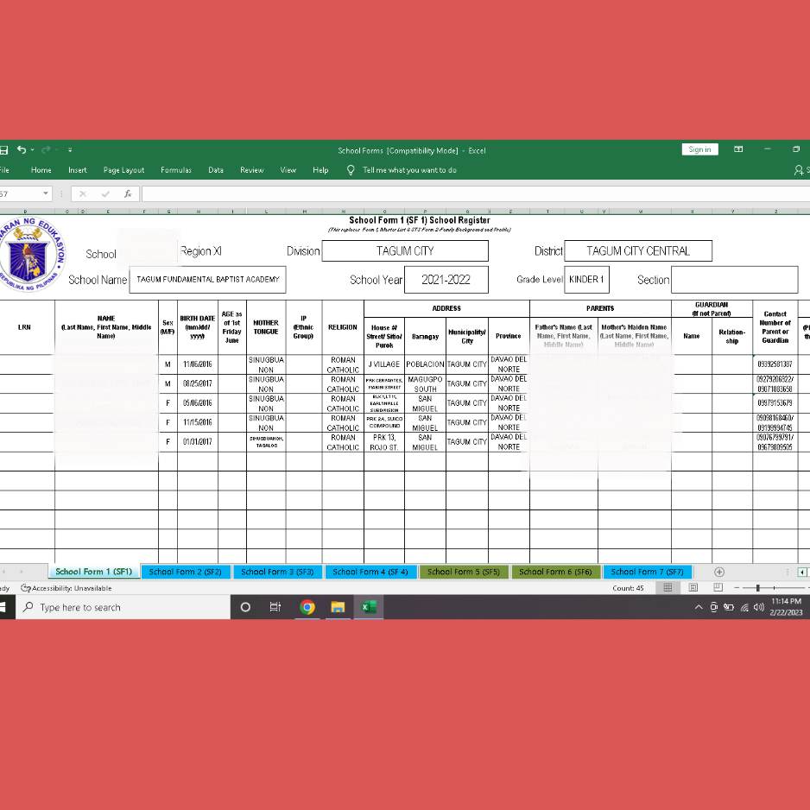The image size is (810, 810).
Task: Click the POBLACION barangay cell
Action: [425, 364]
